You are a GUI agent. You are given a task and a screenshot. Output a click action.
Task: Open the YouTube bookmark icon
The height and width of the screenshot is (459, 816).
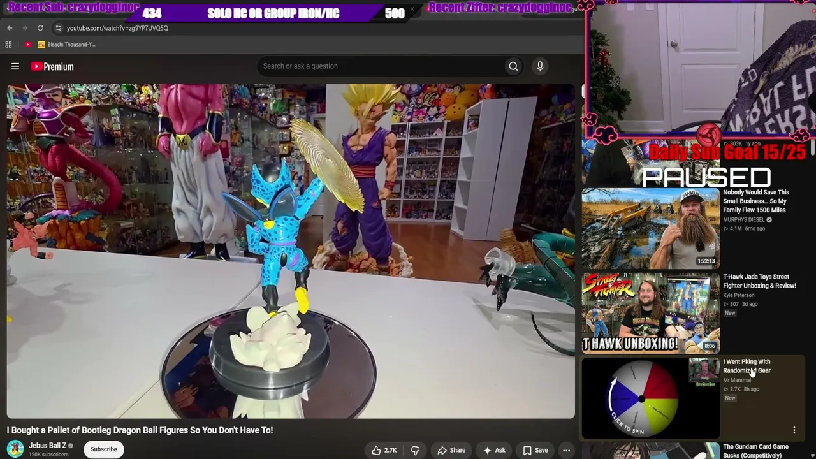point(28,45)
